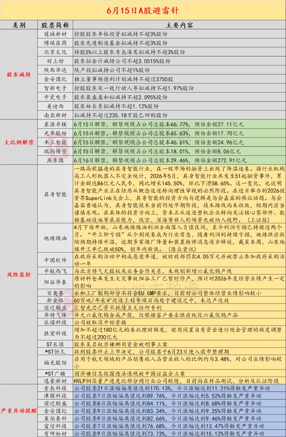Select stock name 胜宏科技
286x437 pixels.
pyautogui.click(x=55, y=333)
